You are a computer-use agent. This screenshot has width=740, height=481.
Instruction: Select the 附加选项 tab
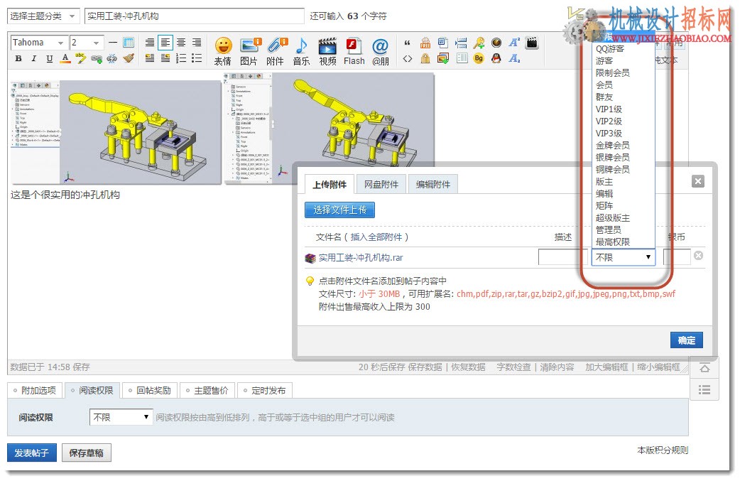click(35, 390)
